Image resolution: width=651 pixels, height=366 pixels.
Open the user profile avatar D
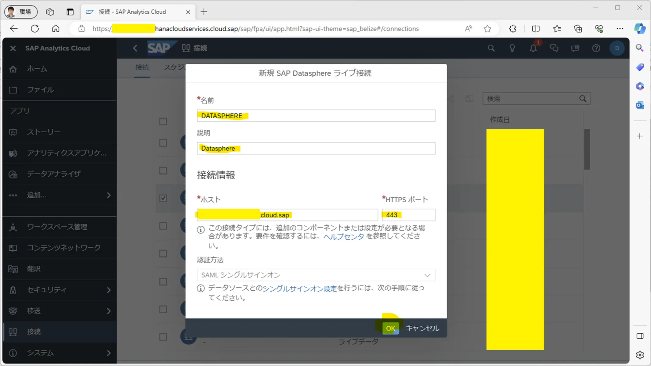[x=617, y=48]
